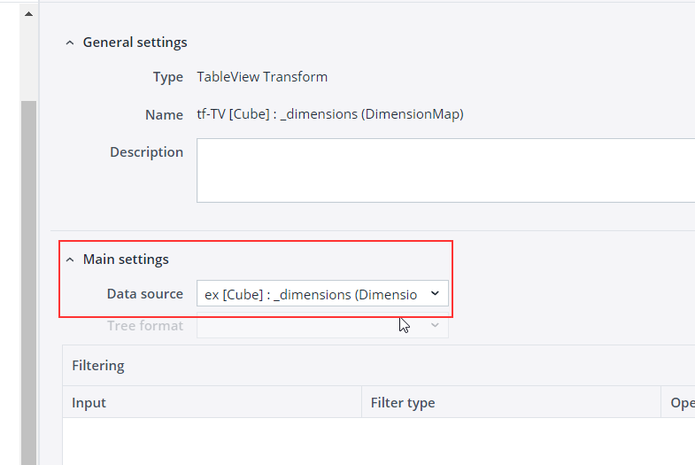This screenshot has height=465, width=695.
Task: Click the partially visible Ope column header
Action: point(681,402)
